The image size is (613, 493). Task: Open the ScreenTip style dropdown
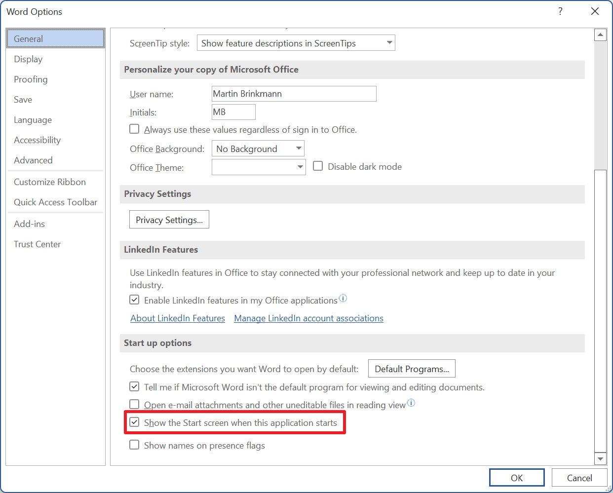point(388,42)
